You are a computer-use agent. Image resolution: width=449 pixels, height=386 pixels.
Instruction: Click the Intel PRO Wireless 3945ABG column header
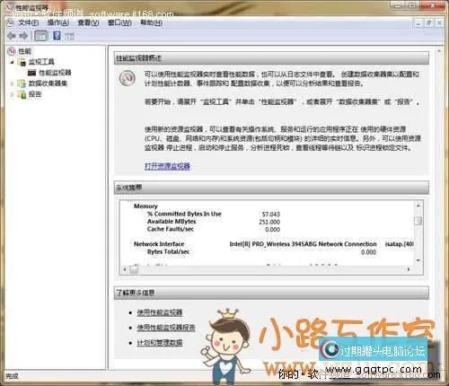303,244
